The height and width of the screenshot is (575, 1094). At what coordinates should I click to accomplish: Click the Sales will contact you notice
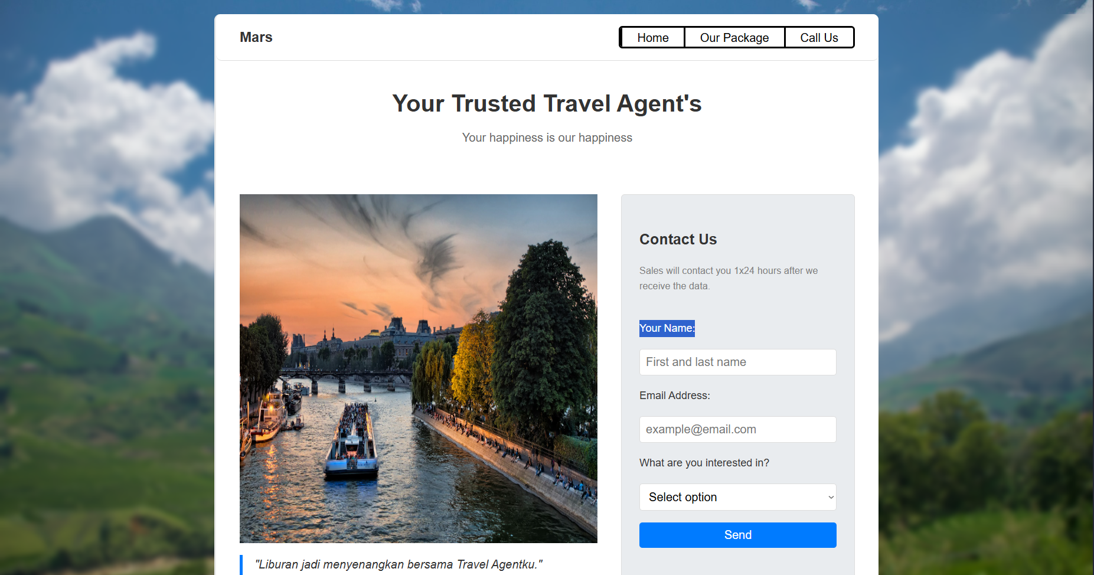tap(729, 278)
